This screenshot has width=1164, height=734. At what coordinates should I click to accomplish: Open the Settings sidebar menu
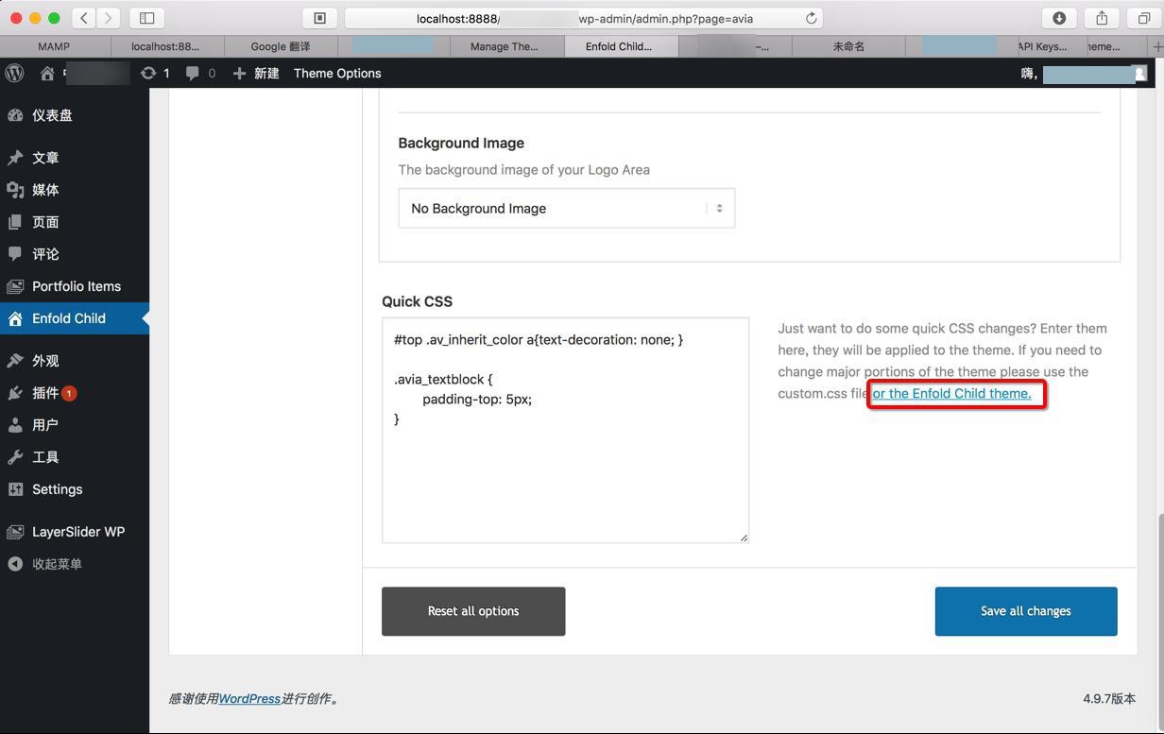75,489
